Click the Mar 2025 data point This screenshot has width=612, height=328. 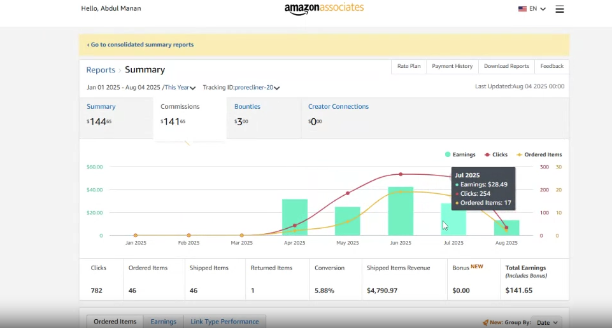[241, 235]
